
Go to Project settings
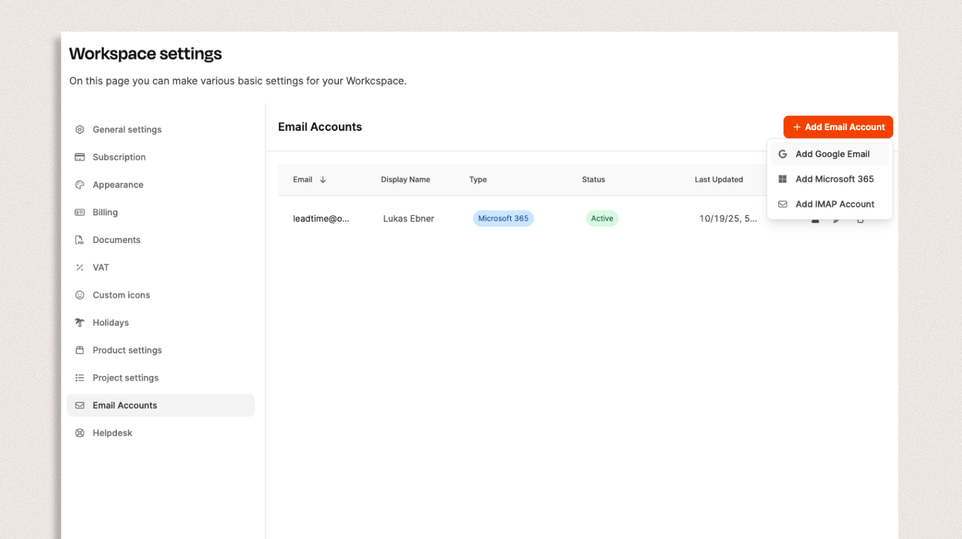[126, 378]
